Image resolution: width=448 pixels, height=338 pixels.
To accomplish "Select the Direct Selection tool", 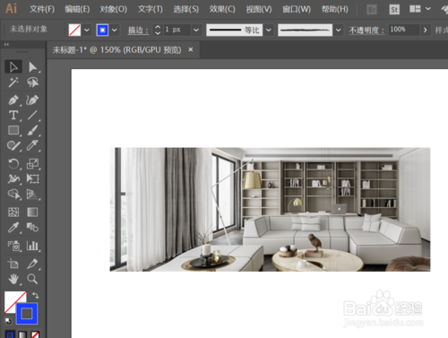I will (32, 66).
